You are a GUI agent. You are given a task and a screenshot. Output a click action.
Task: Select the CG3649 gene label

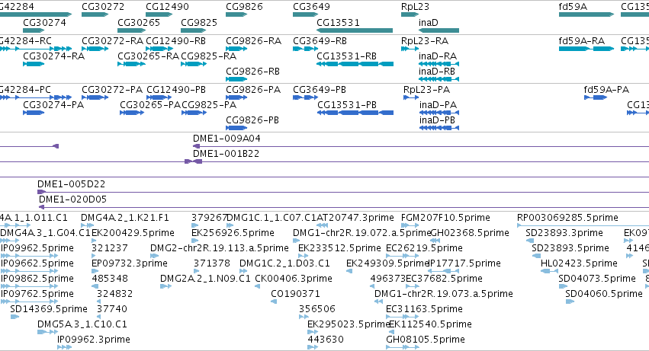pos(311,7)
